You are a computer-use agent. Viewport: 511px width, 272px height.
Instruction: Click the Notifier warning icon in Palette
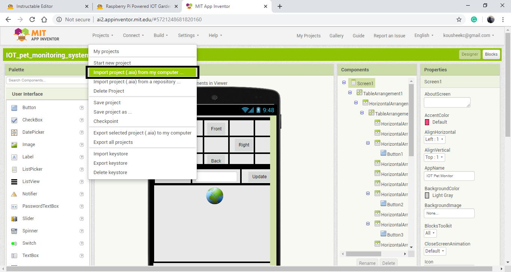pyautogui.click(x=14, y=194)
